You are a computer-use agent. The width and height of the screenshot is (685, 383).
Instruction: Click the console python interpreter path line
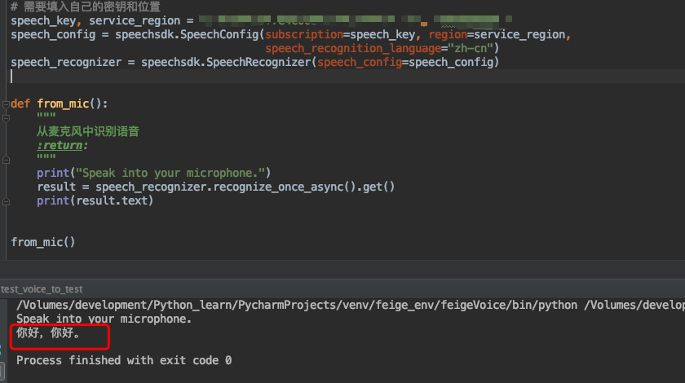pyautogui.click(x=351, y=306)
